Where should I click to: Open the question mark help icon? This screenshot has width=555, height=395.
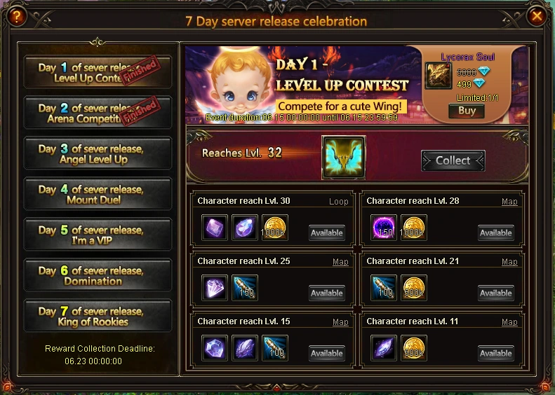tap(16, 16)
